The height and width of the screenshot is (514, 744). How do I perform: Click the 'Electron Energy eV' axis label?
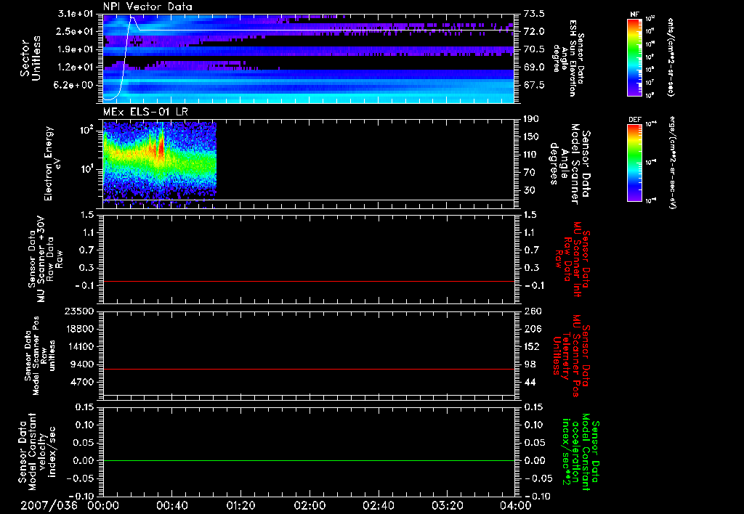tap(52, 163)
